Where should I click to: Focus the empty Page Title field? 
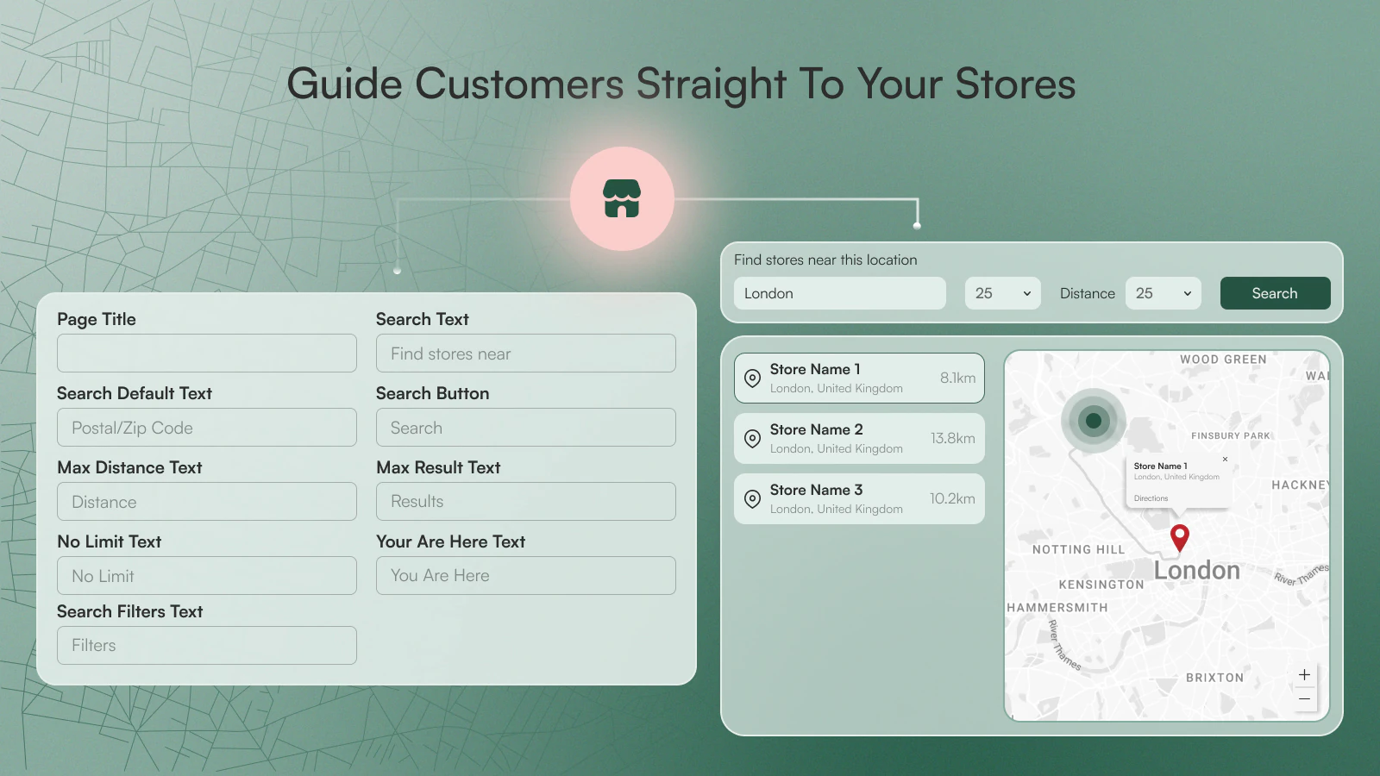tap(207, 354)
